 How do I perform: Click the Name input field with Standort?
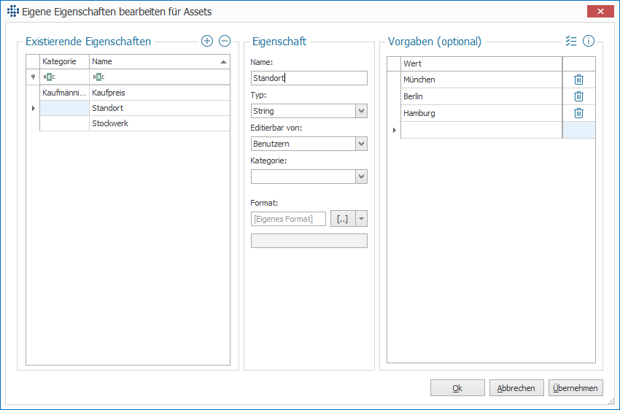click(309, 78)
